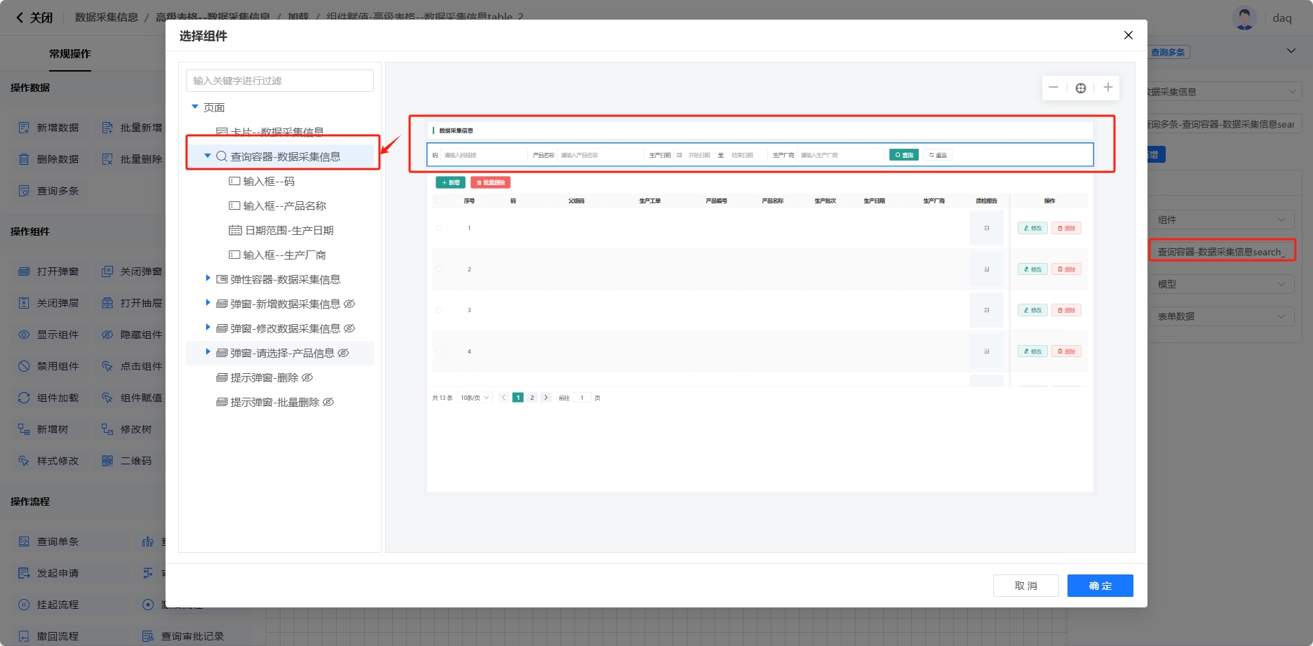Select the 删除数据 trash icon
Screen dimensions: 1313x646
(24, 159)
